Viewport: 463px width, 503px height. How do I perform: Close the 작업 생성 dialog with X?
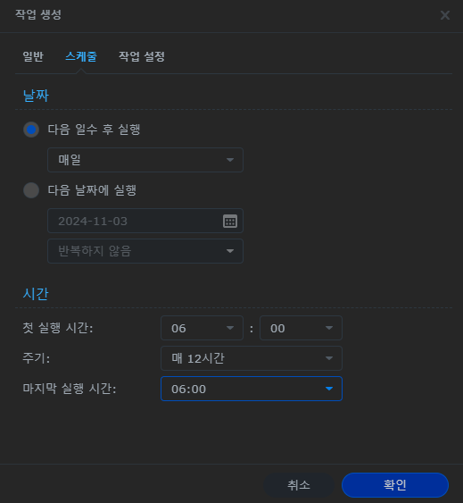445,15
